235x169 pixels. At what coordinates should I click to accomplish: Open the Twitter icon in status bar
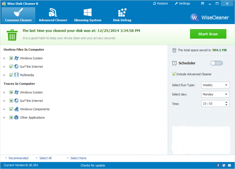click(224, 165)
